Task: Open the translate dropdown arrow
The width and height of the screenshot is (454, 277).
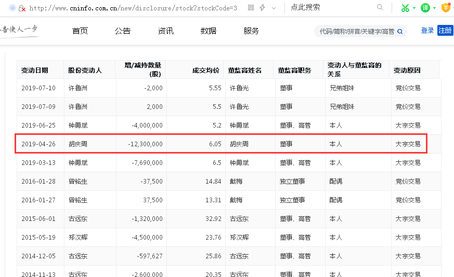Action: [x=434, y=8]
